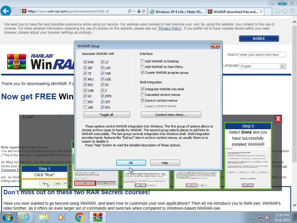Toggle ZIPX association checkbox
The width and height of the screenshot is (297, 223).
tap(102, 96)
